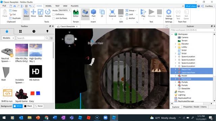Open the Toolbox Recent clock tab
Screen dimensions: 216x121
tap(34, 31)
